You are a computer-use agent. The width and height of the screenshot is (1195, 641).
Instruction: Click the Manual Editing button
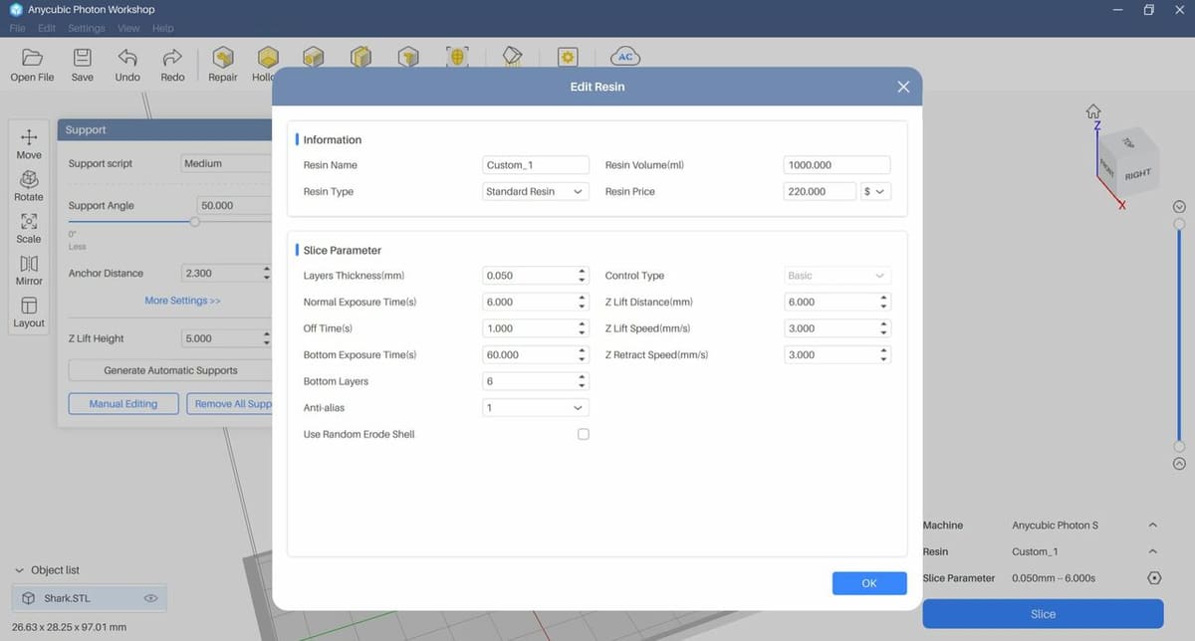[125, 404]
